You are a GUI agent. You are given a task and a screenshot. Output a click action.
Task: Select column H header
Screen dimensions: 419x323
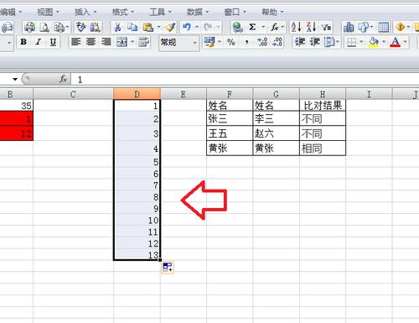[x=323, y=94]
